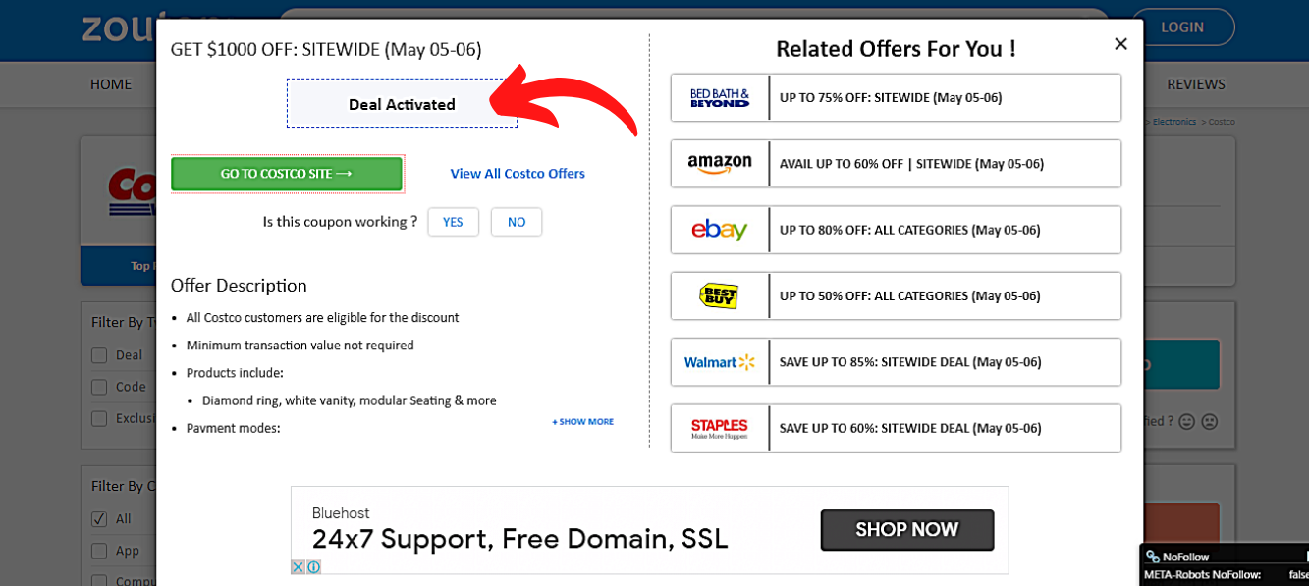Enable the Code filter checkbox
1309x586 pixels.
coord(99,387)
